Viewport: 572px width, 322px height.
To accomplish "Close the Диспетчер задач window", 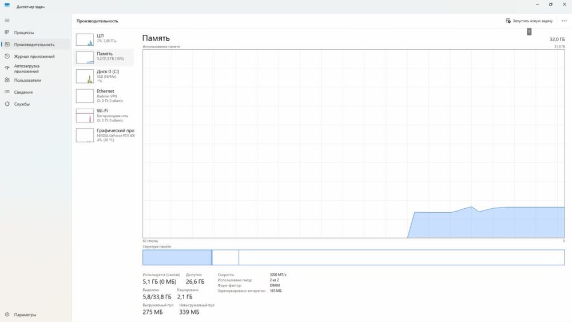I will click(x=565, y=5).
